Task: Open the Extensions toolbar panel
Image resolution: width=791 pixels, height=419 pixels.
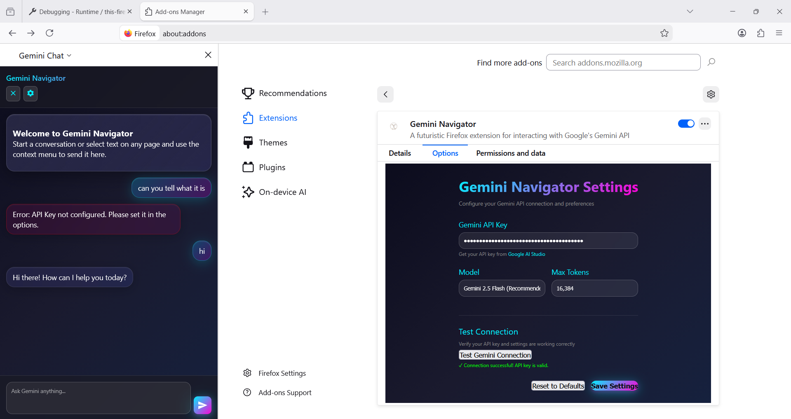Action: 760,33
